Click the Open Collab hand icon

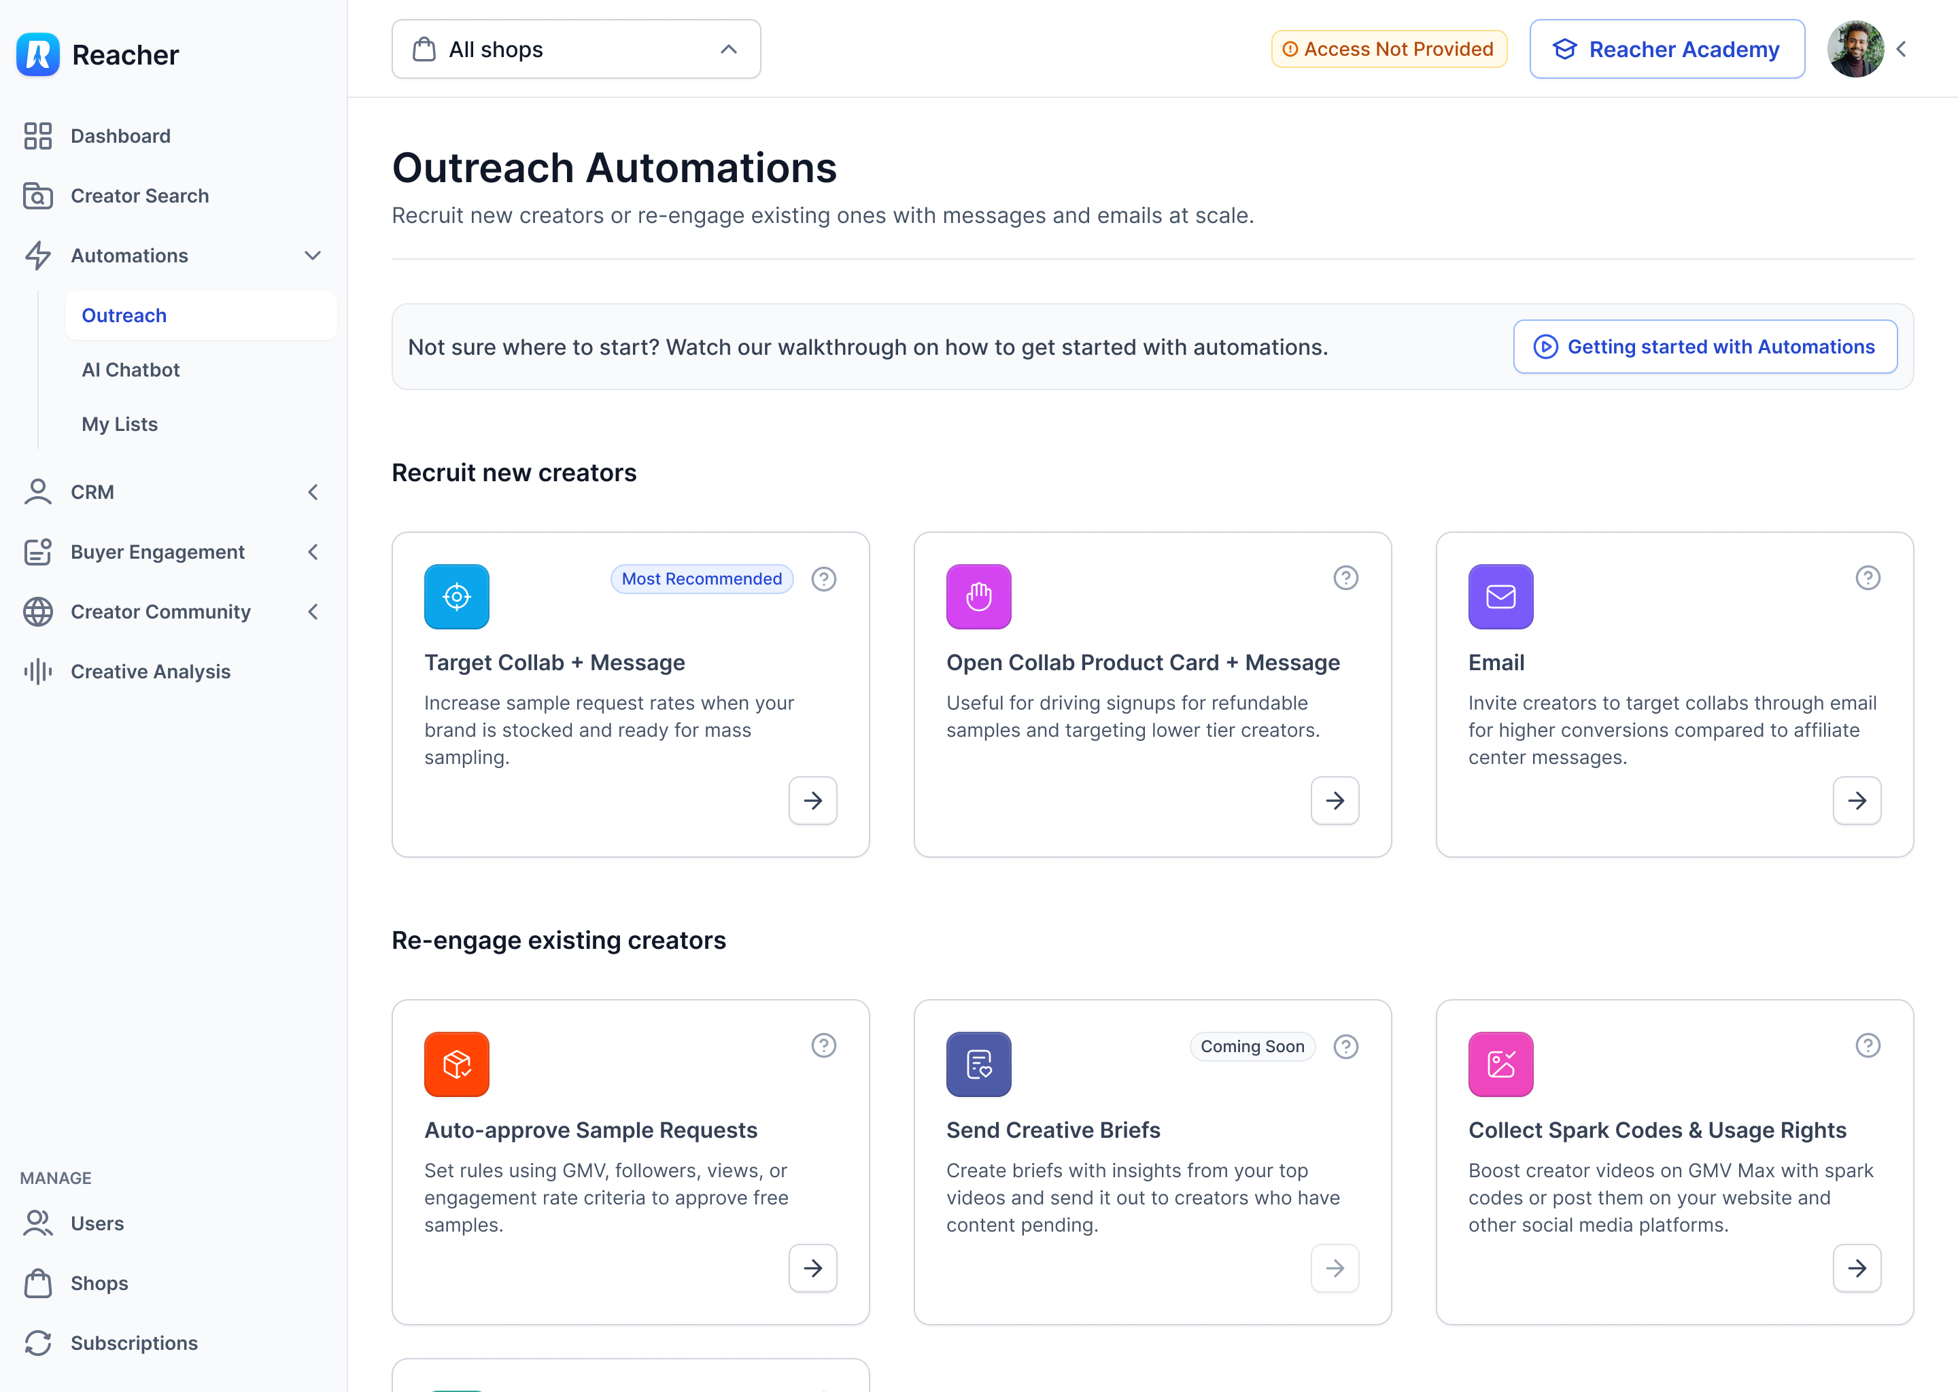tap(978, 595)
